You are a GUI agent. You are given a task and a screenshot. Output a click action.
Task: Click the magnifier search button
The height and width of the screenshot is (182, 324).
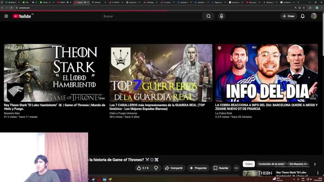(x=208, y=16)
